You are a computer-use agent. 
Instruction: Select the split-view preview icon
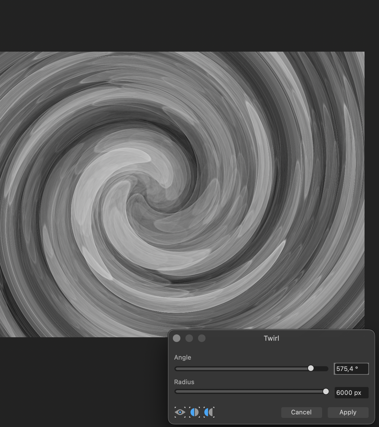pyautogui.click(x=195, y=412)
